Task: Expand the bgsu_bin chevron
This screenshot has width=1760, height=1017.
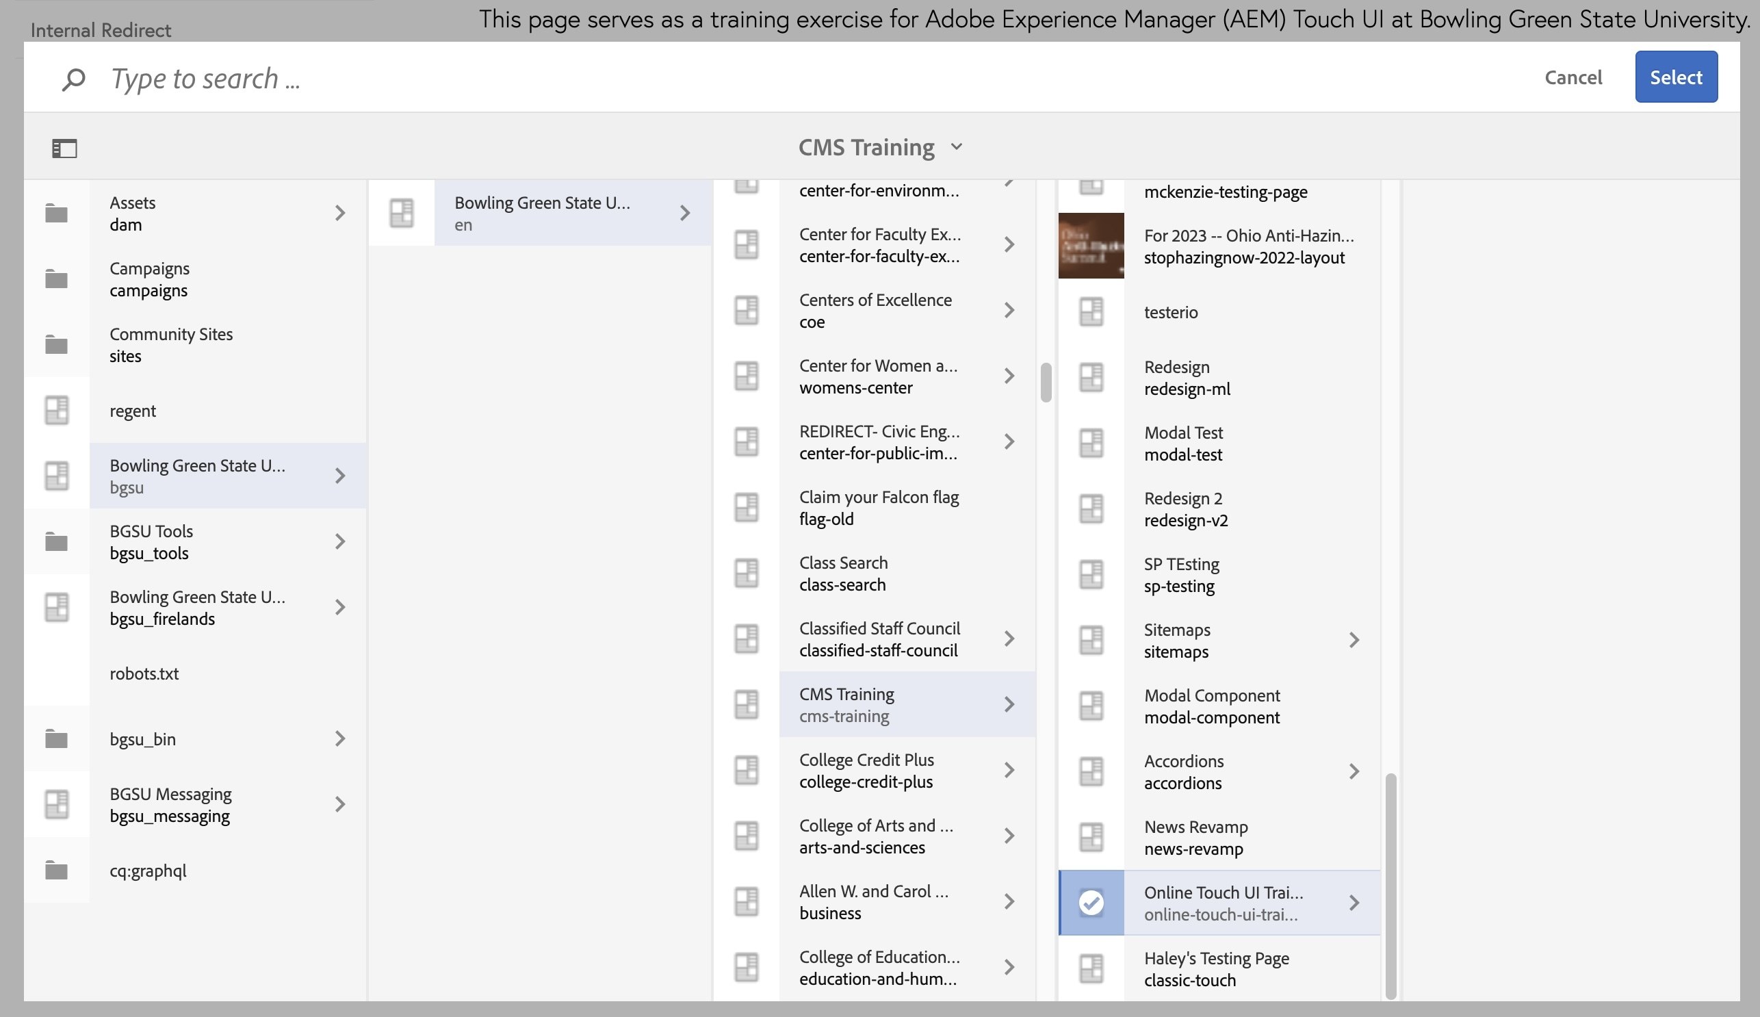Action: [340, 738]
